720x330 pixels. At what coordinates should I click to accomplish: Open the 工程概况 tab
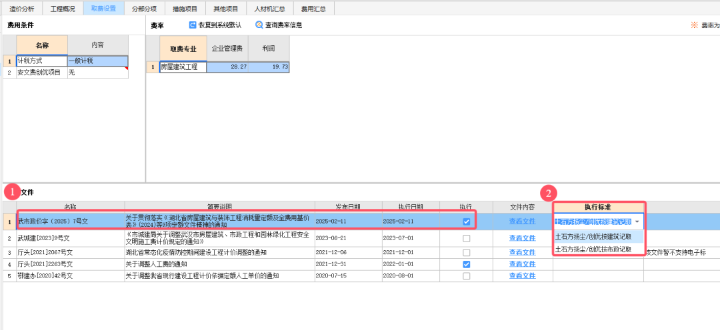63,8
